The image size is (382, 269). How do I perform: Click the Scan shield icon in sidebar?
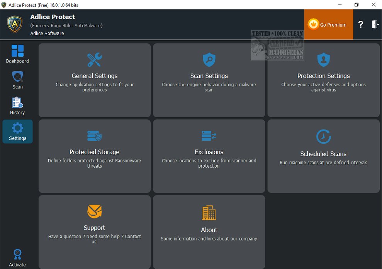point(17,77)
